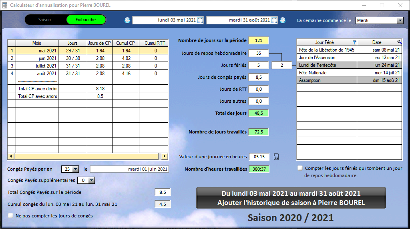Viewport: 410px width, 229px height.
Task: Select the green Embauche toggle
Action: [86, 20]
